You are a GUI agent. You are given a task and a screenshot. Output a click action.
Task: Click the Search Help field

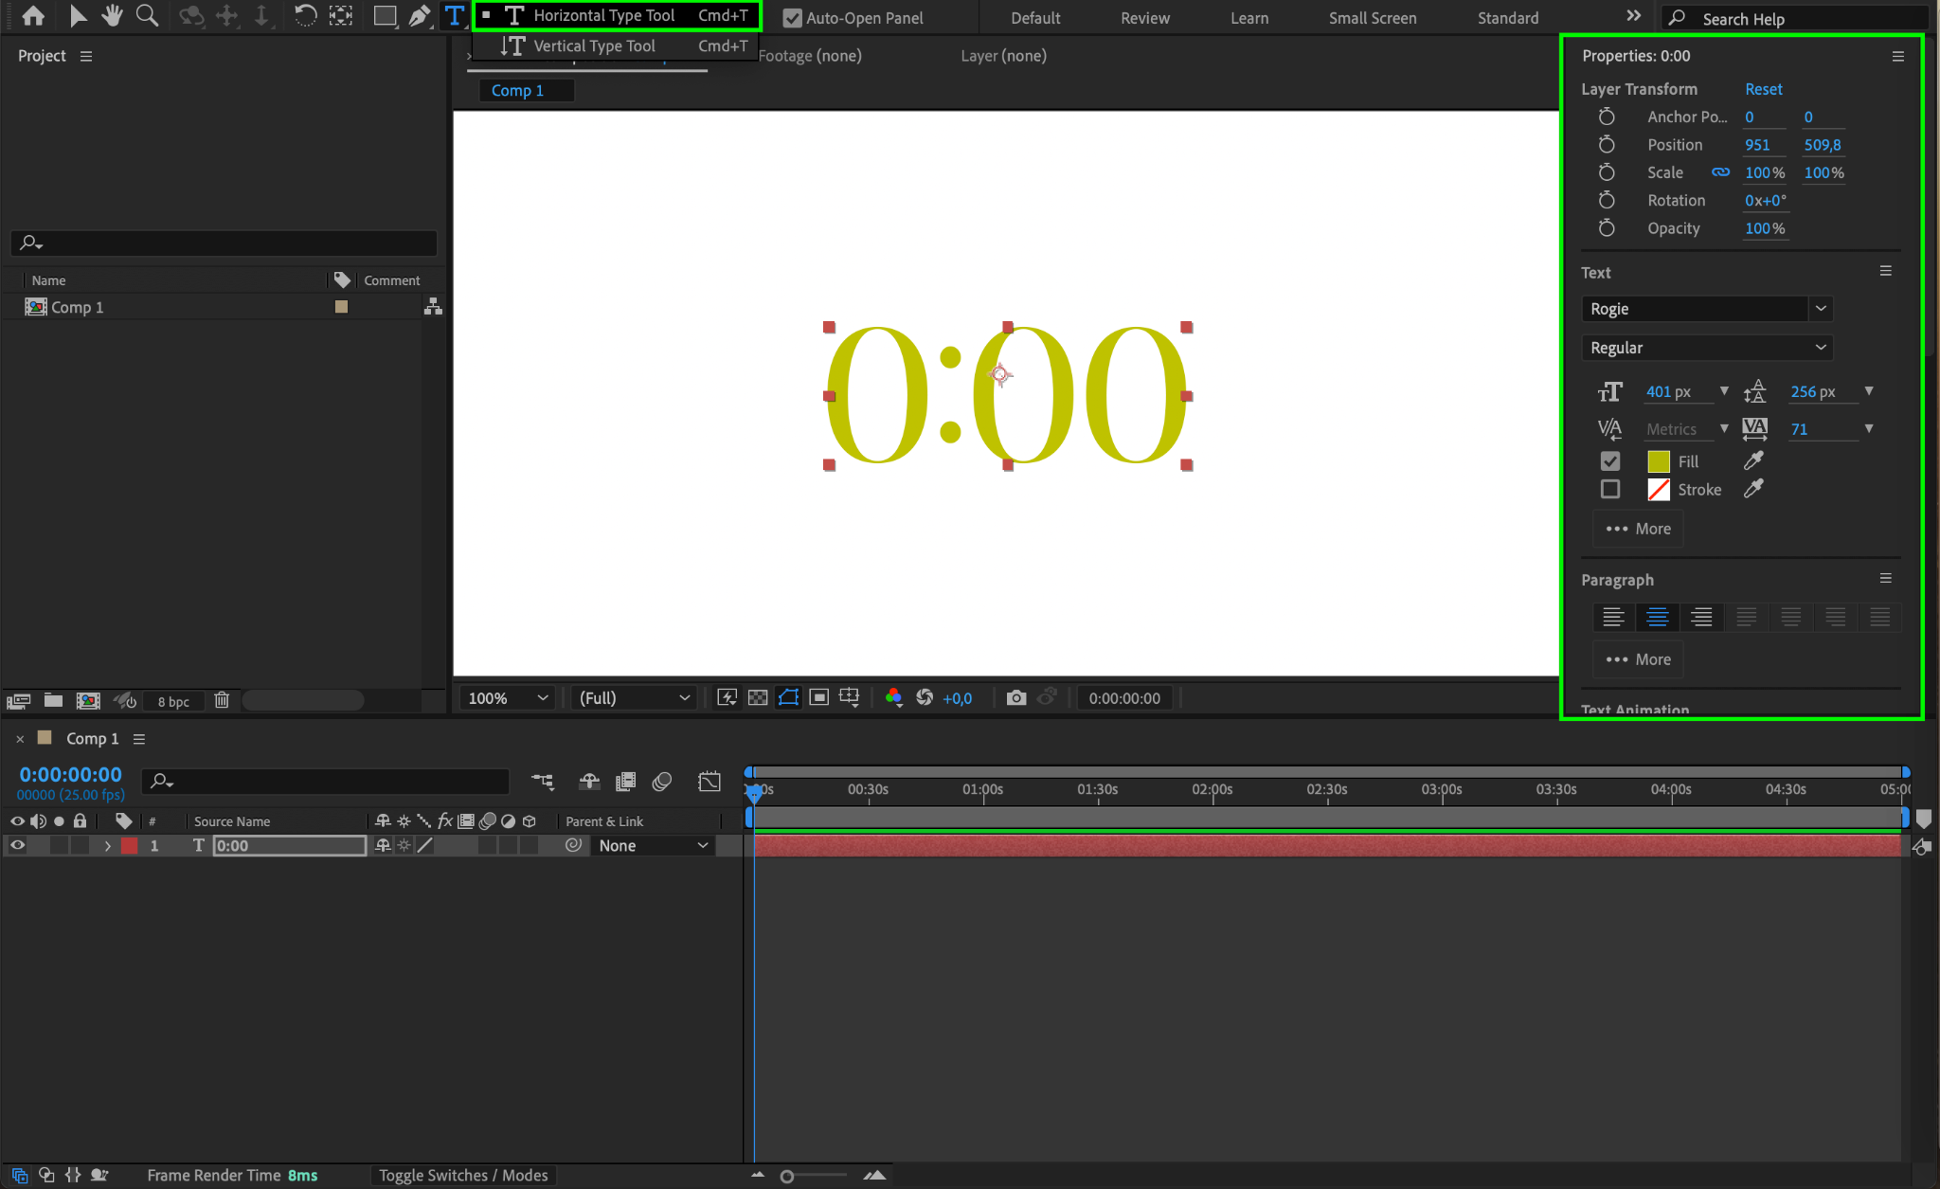click(1796, 18)
